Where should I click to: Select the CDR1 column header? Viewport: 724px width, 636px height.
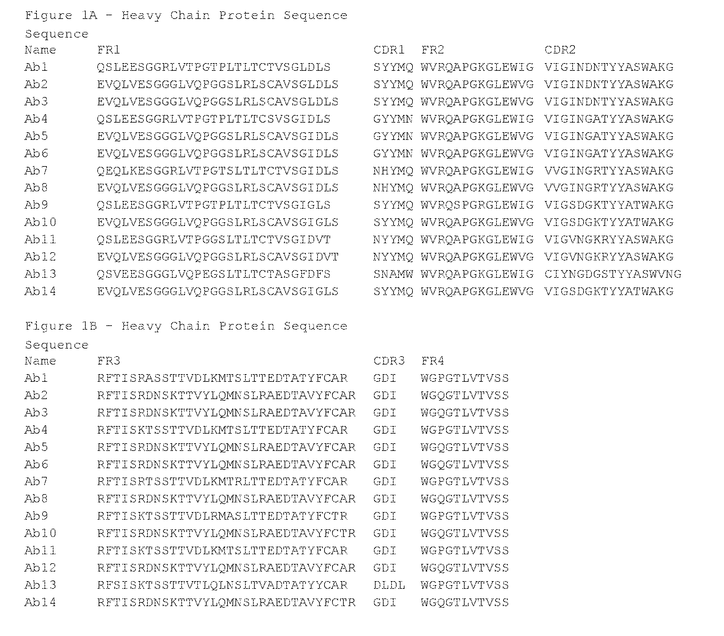pyautogui.click(x=389, y=50)
